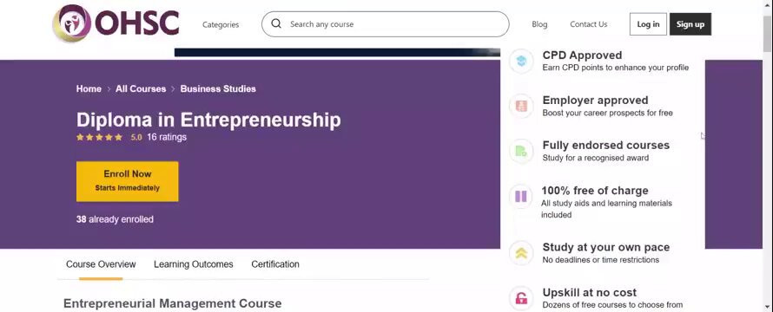Image resolution: width=773 pixels, height=312 pixels.
Task: Click the five-star rating
Action: point(99,137)
